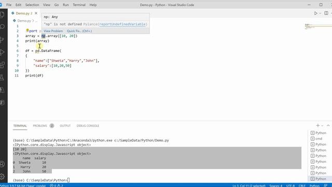Click View Problem in hover popup
Image resolution: width=332 pixels, height=187 pixels.
point(53,31)
